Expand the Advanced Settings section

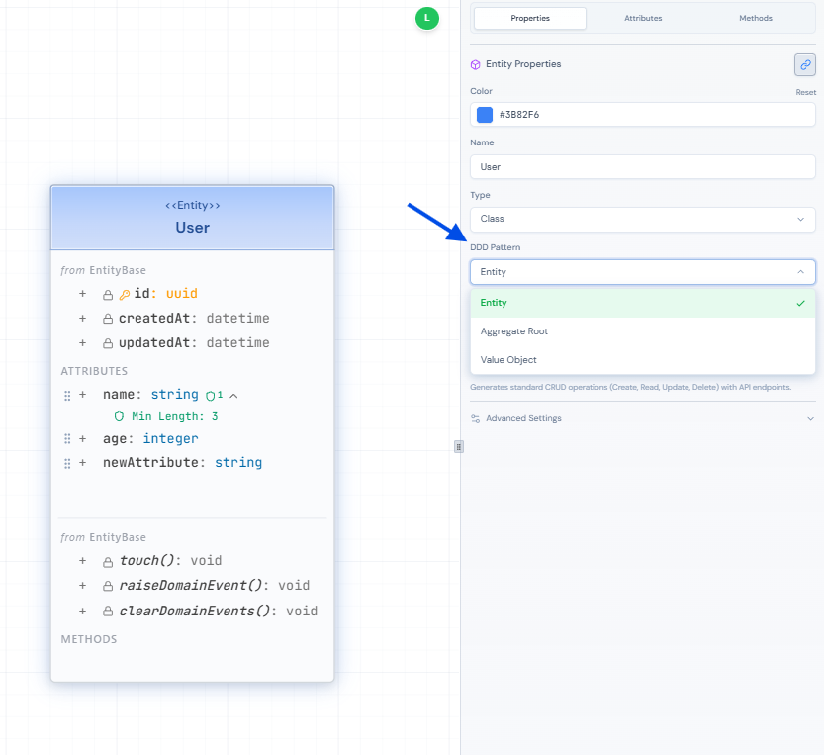pyautogui.click(x=642, y=418)
